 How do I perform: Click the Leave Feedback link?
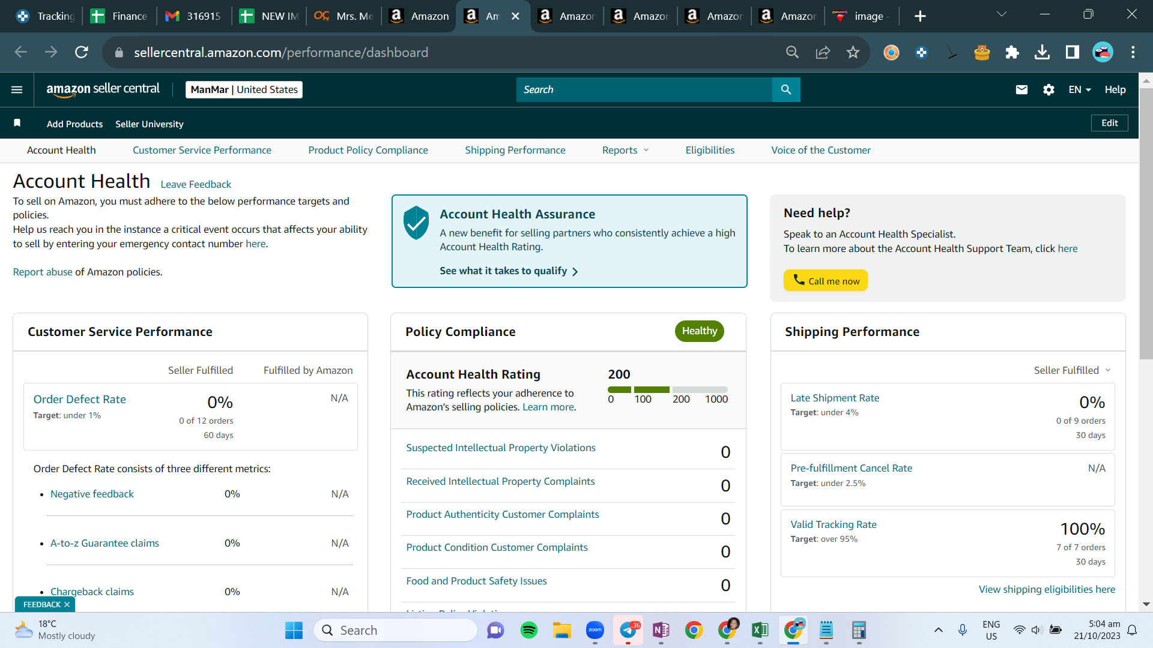[x=196, y=184]
